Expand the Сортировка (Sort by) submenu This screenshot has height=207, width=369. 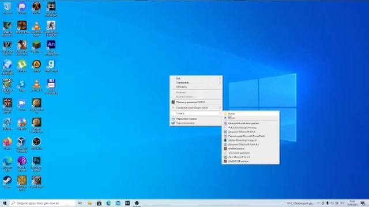(x=196, y=83)
